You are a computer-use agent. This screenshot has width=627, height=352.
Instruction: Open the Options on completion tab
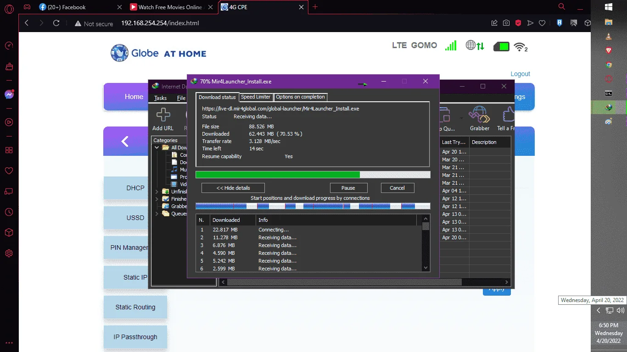pos(301,97)
